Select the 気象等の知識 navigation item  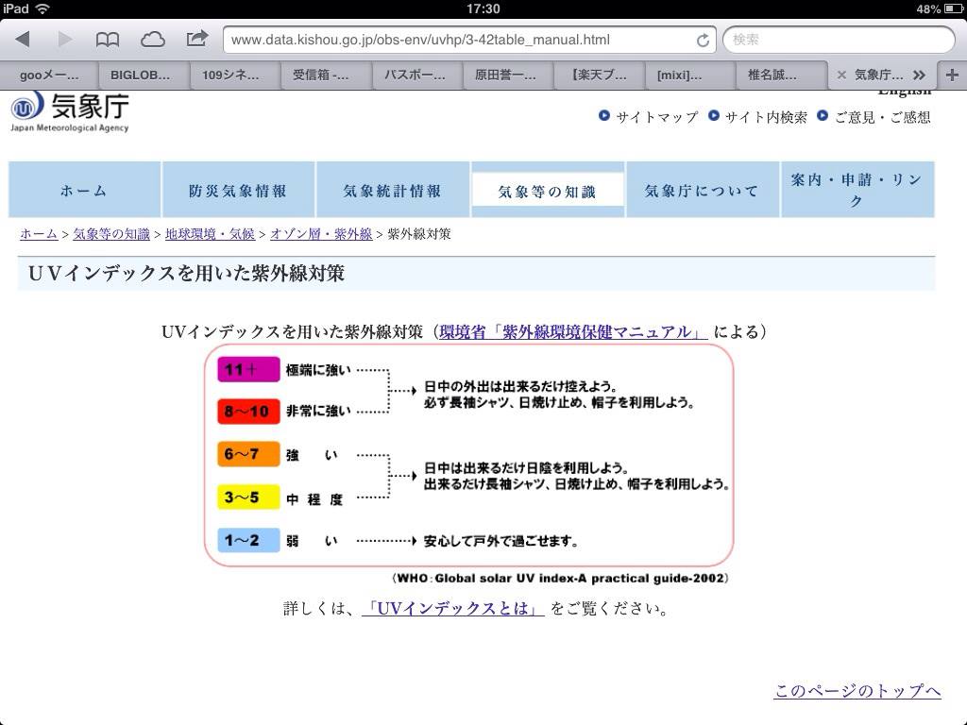[548, 189]
